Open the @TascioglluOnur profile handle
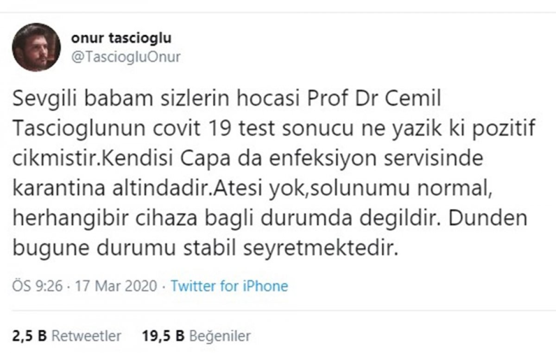The height and width of the screenshot is (353, 556). tap(126, 57)
